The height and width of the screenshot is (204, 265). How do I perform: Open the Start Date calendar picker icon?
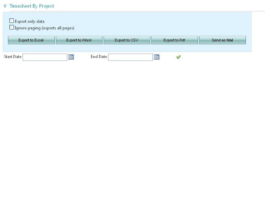[x=71, y=57]
